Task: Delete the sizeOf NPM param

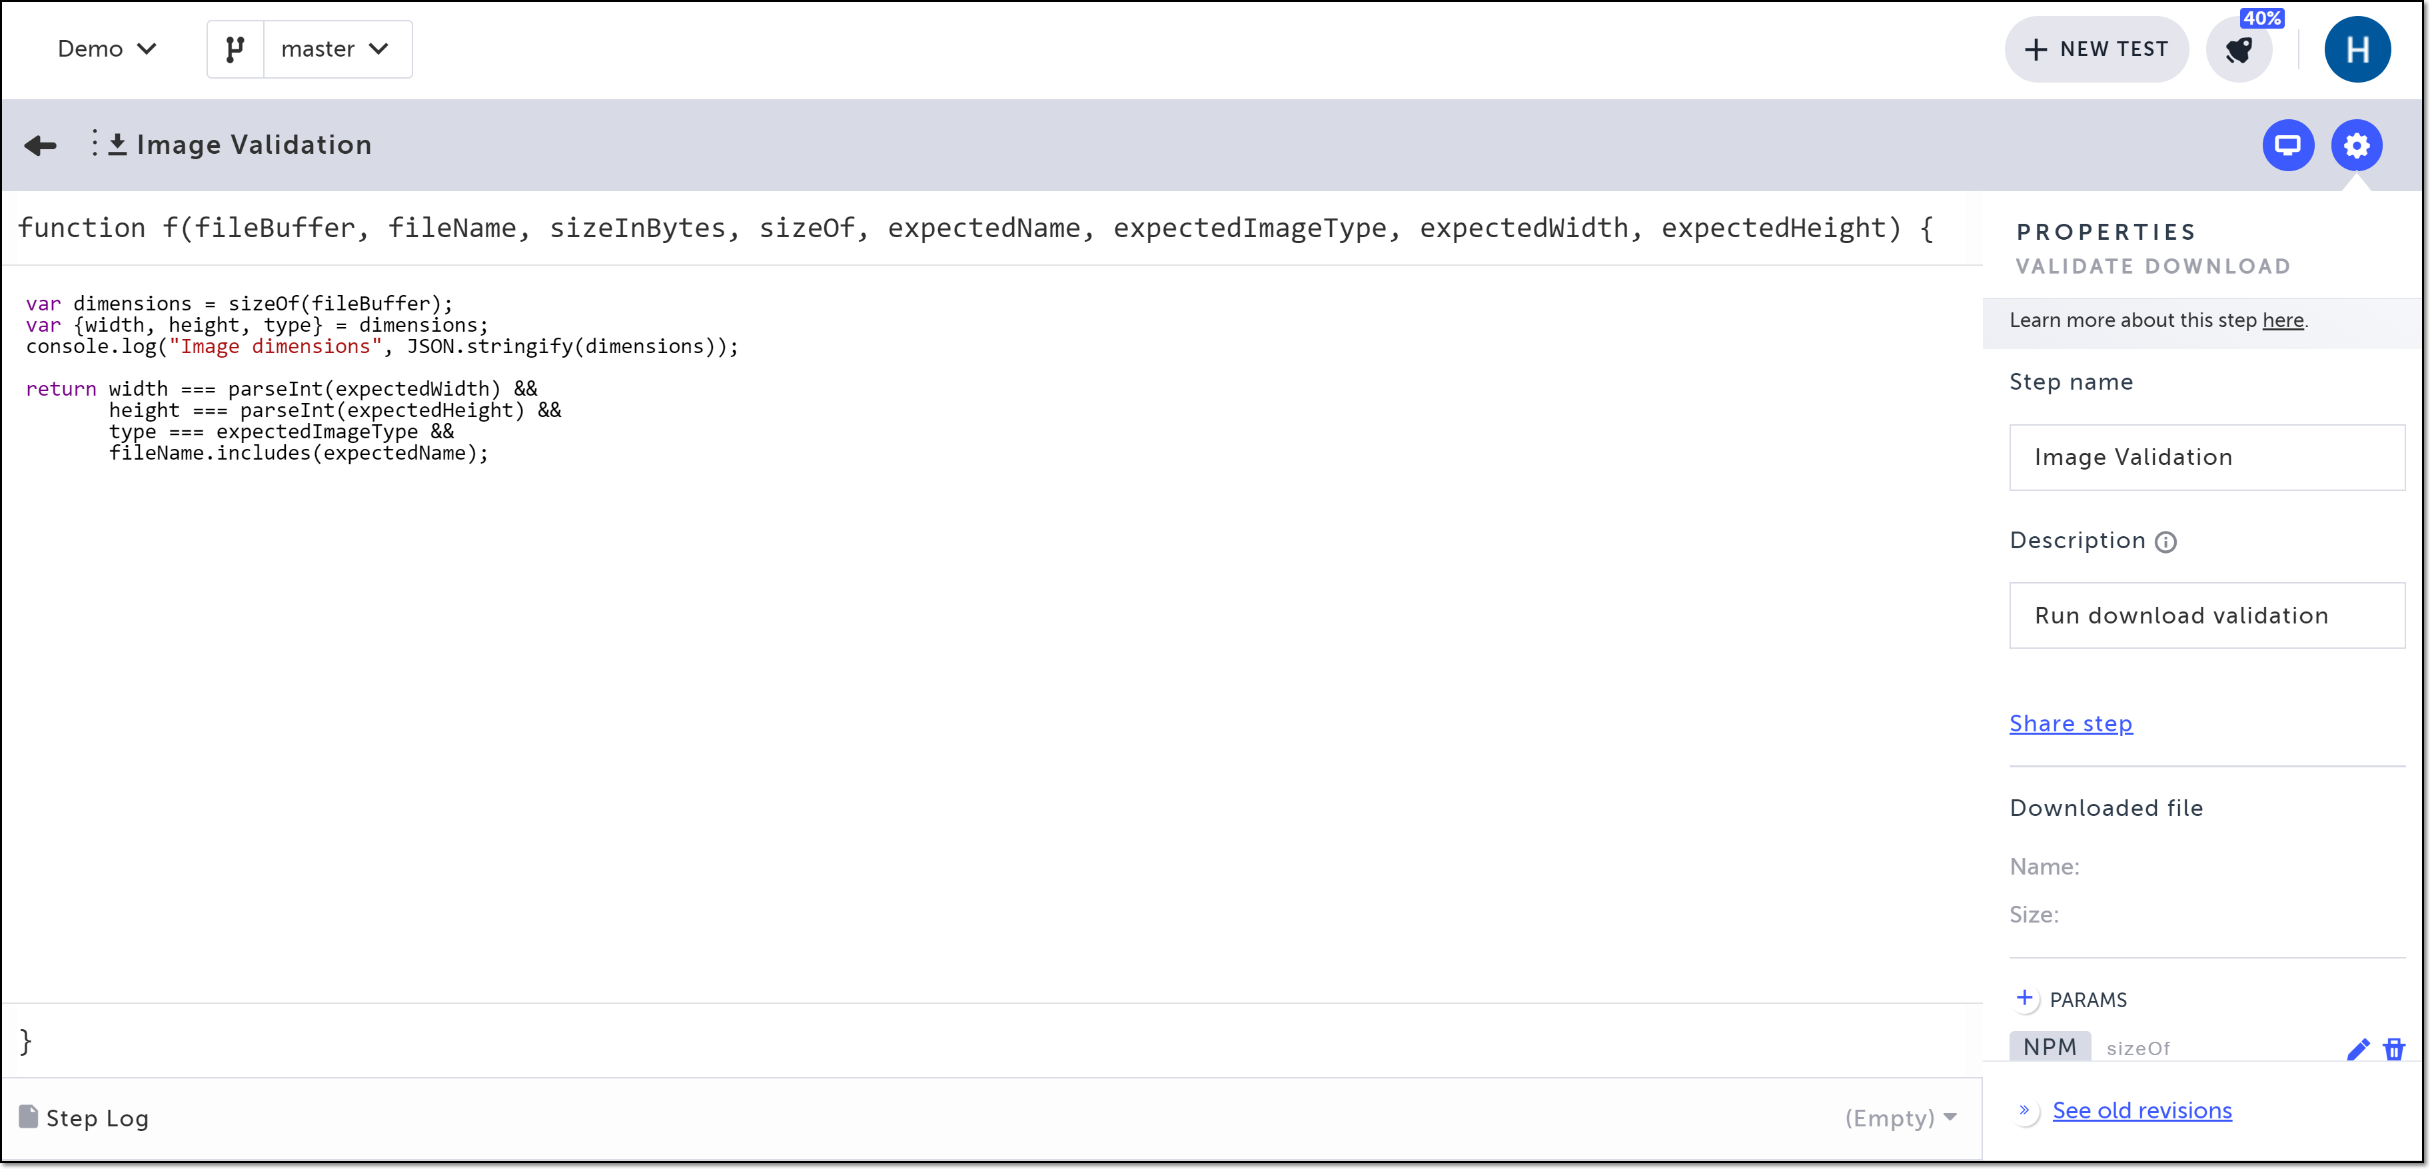Action: click(2394, 1048)
